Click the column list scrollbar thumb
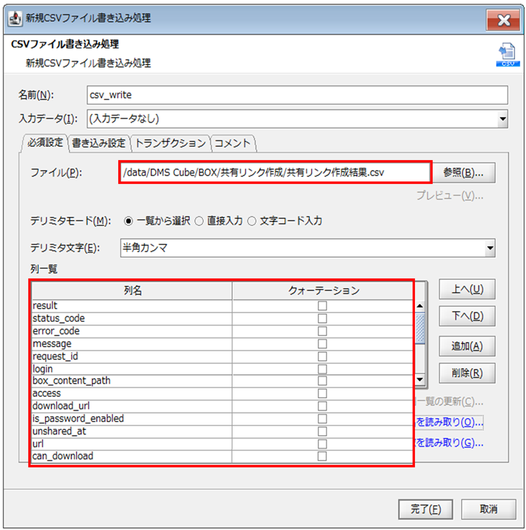526x530 pixels. (x=420, y=328)
